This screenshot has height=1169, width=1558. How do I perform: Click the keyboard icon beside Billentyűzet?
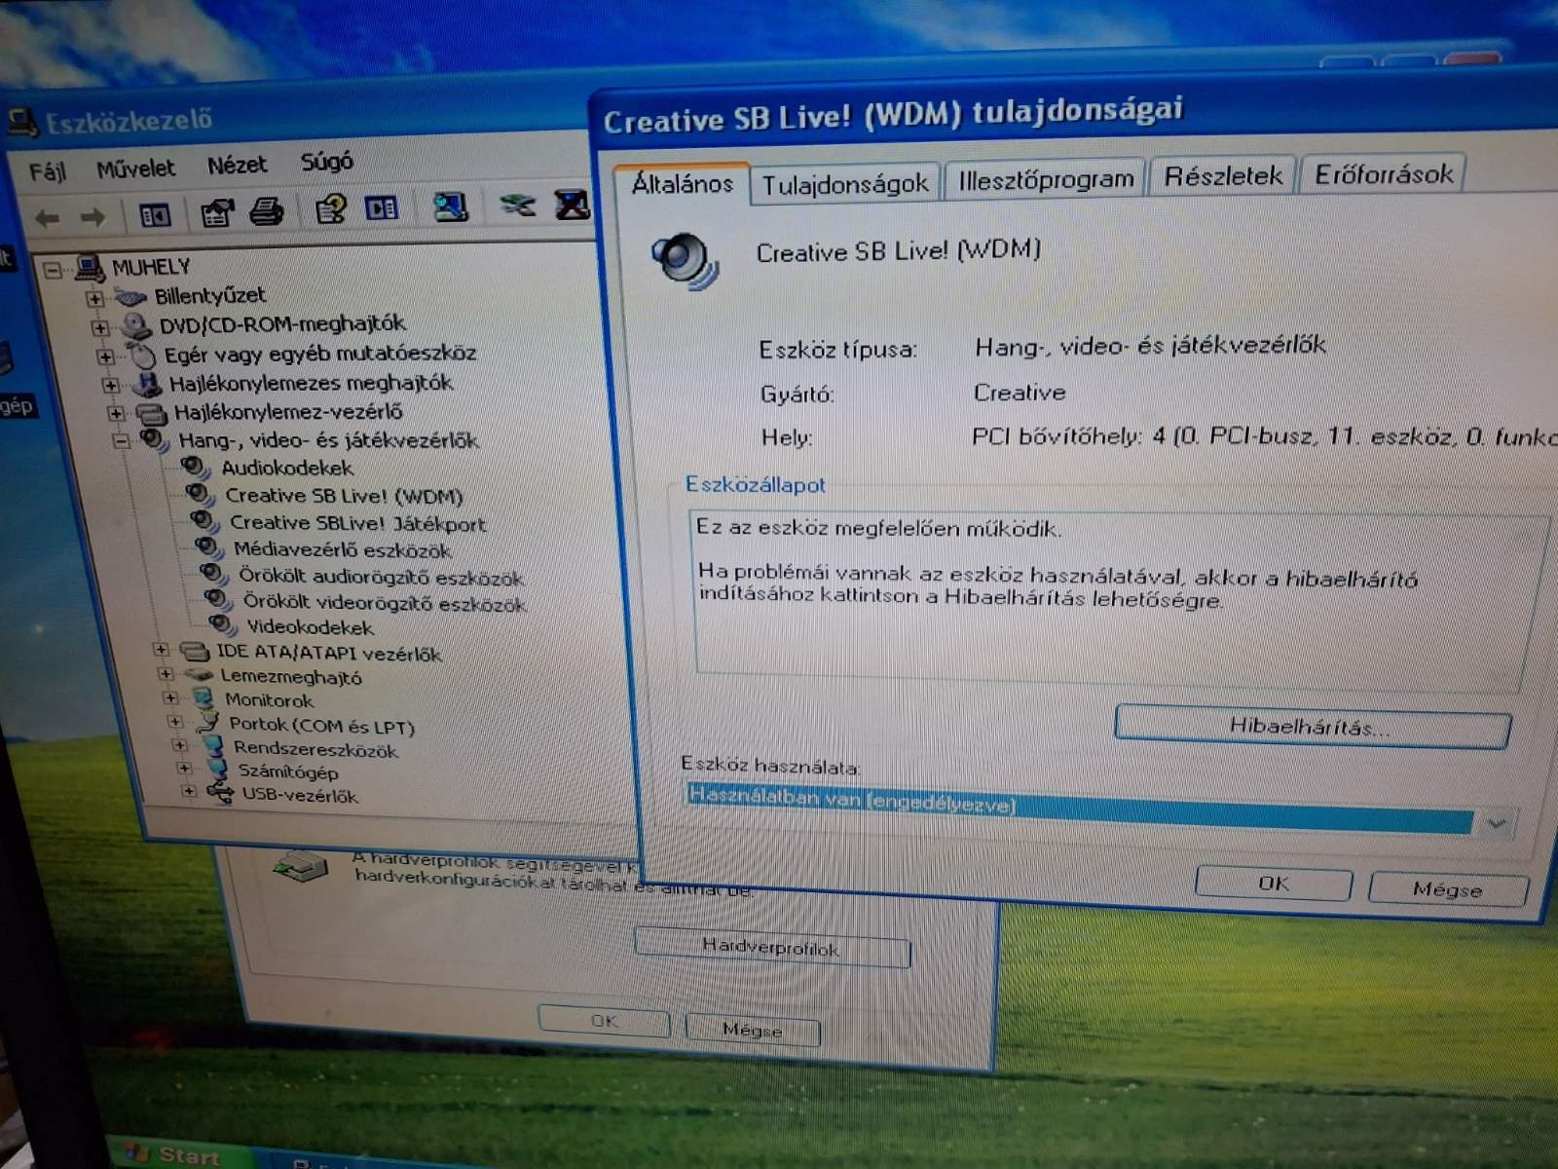point(130,296)
